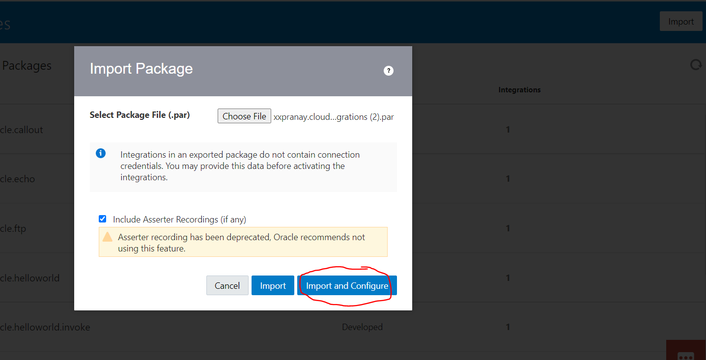The image size is (706, 360).
Task: Click the Import button in the dialog
Action: coord(273,285)
